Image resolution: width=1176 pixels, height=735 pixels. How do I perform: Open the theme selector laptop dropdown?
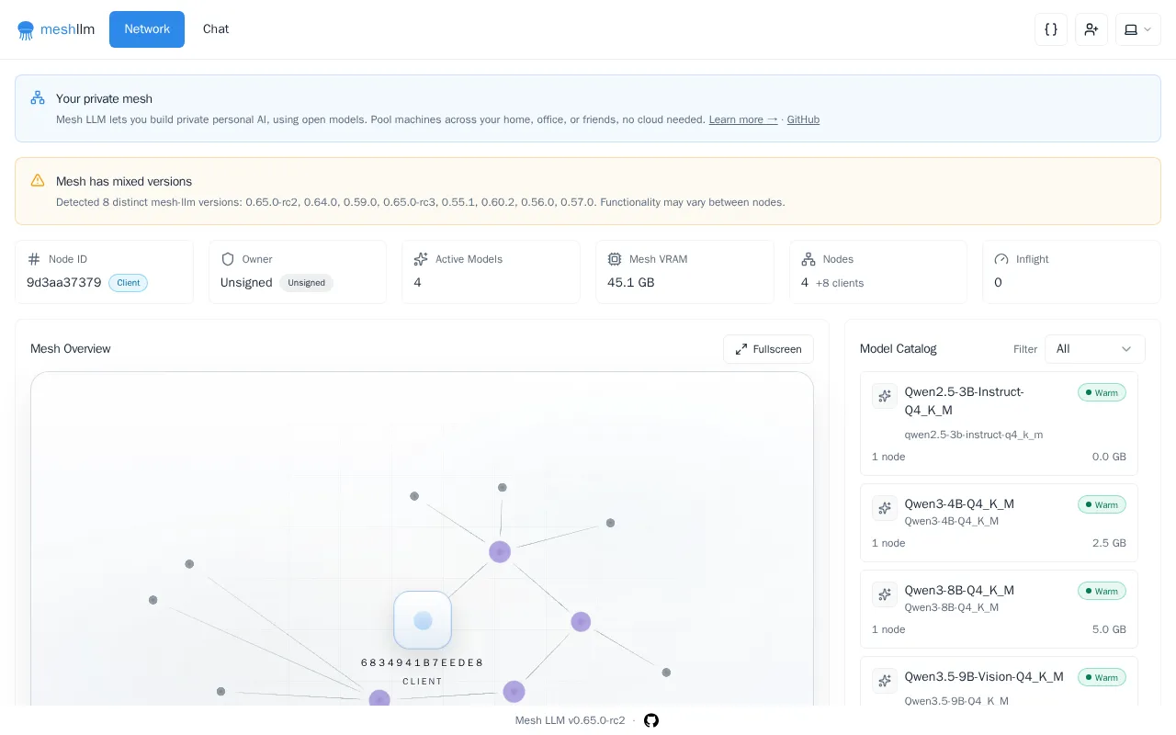tap(1138, 29)
